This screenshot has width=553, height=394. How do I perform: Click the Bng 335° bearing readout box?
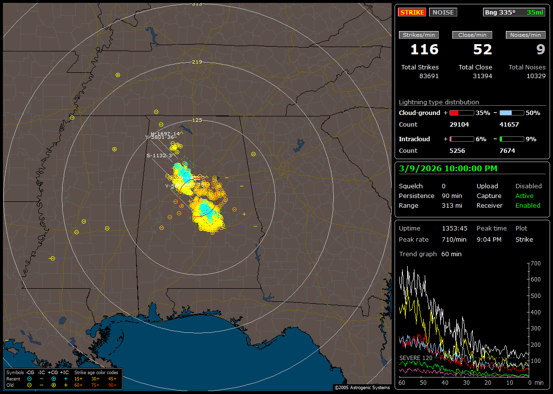(514, 12)
